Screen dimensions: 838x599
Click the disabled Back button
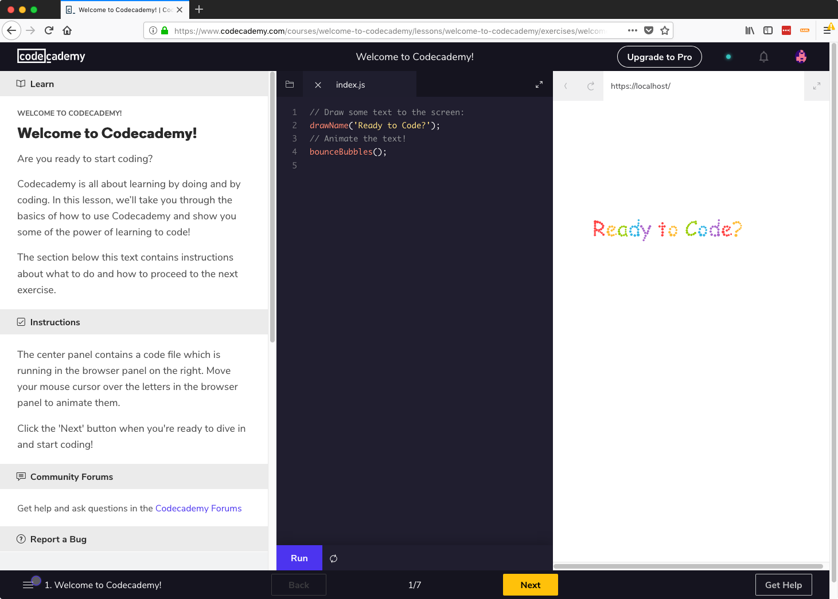(299, 585)
